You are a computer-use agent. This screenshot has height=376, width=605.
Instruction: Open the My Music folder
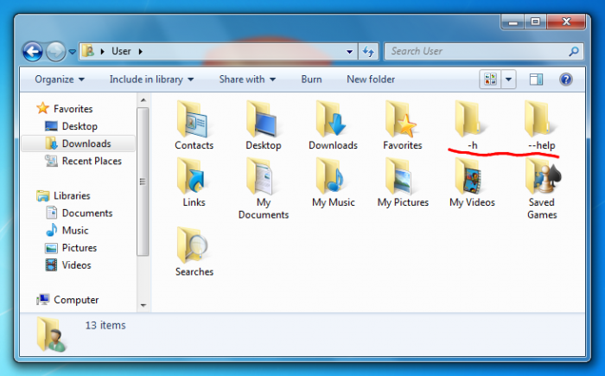pos(333,182)
